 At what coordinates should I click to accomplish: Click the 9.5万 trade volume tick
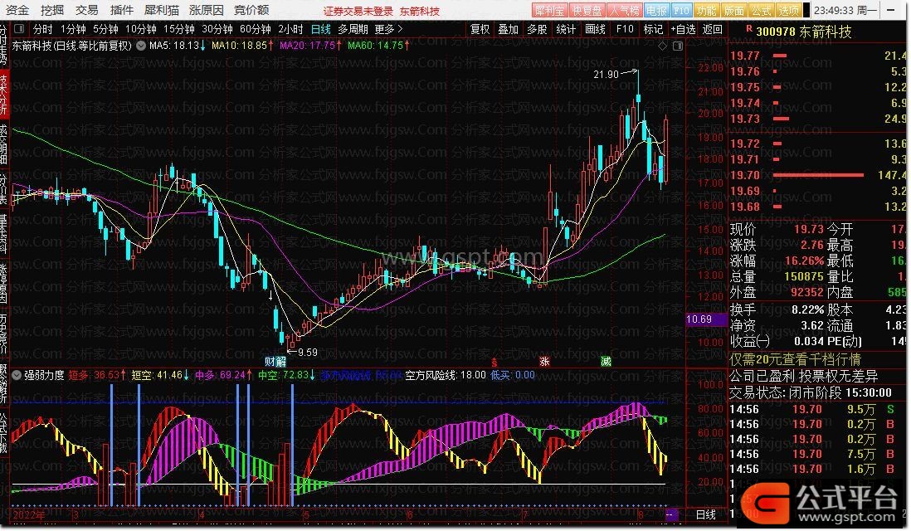861,410
